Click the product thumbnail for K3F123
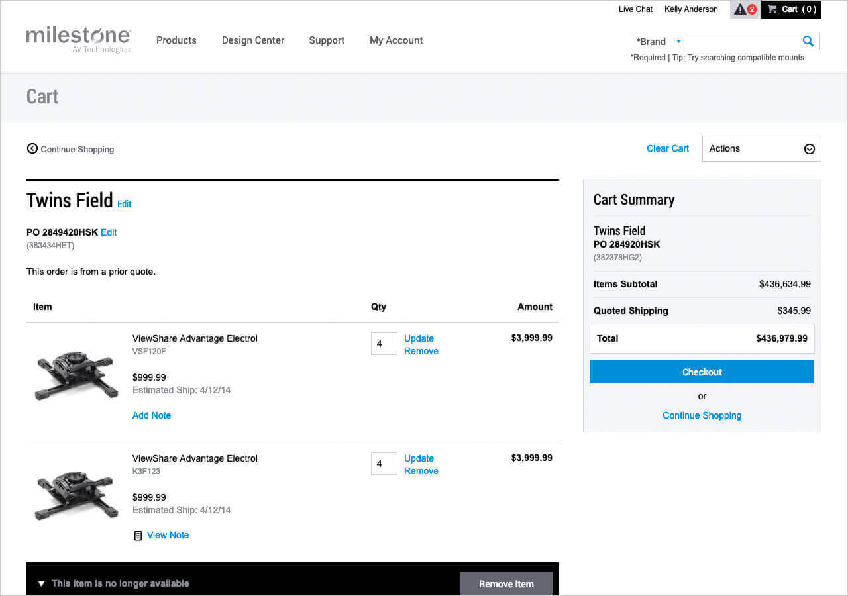The height and width of the screenshot is (596, 848). 76,495
